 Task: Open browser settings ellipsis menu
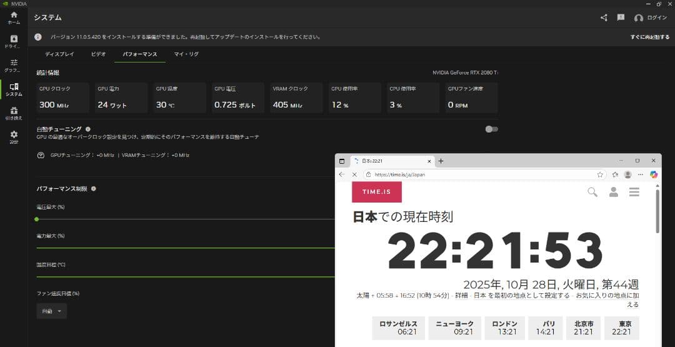click(641, 174)
